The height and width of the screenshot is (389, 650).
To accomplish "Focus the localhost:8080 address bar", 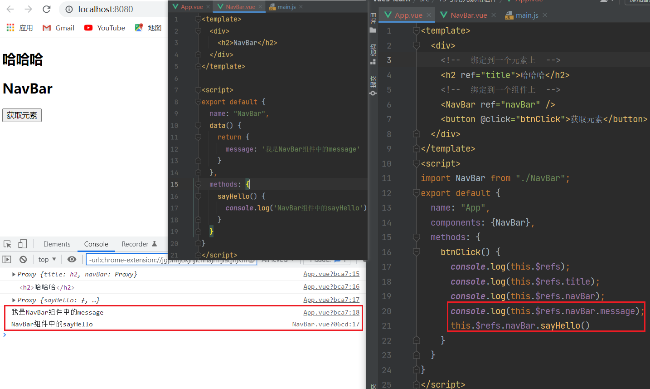I will click(113, 9).
